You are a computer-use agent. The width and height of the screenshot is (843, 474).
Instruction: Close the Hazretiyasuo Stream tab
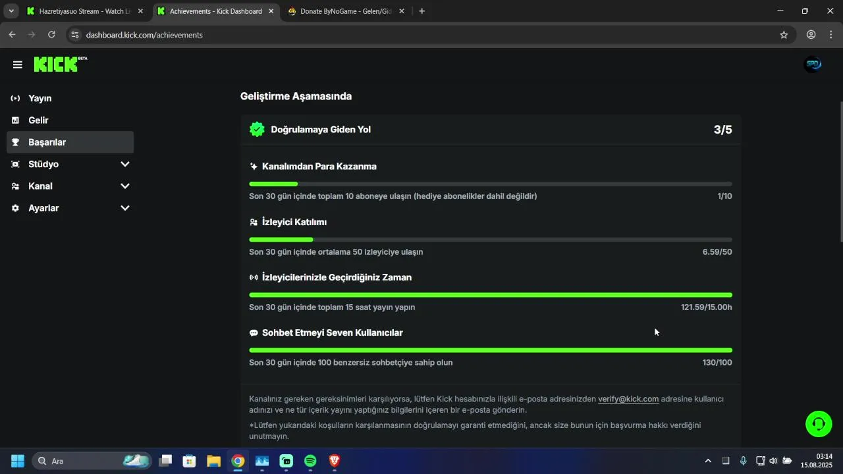tap(140, 11)
